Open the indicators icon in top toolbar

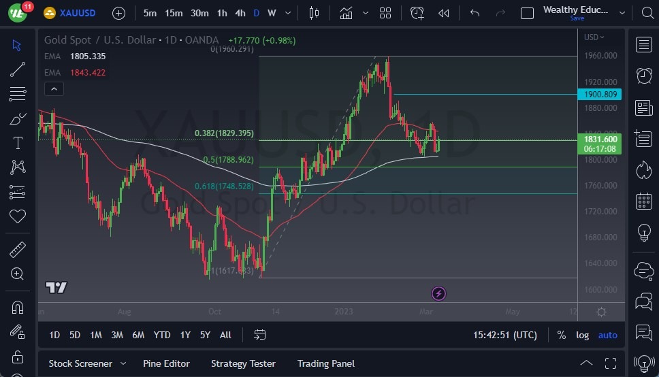pos(347,13)
